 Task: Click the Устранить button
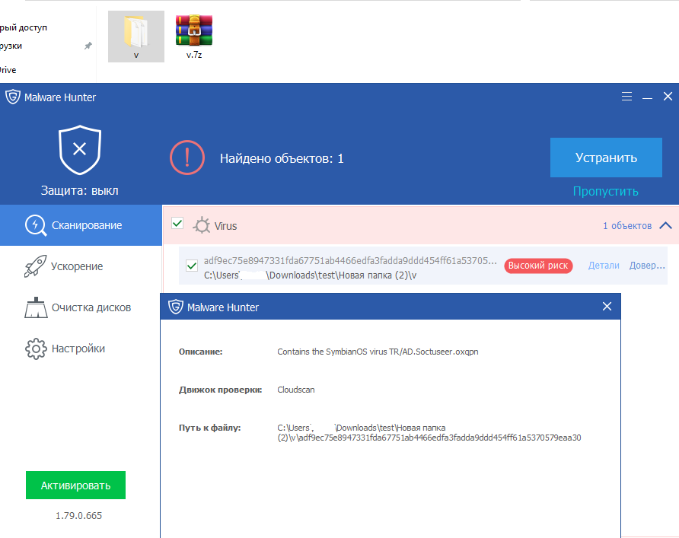coord(606,158)
